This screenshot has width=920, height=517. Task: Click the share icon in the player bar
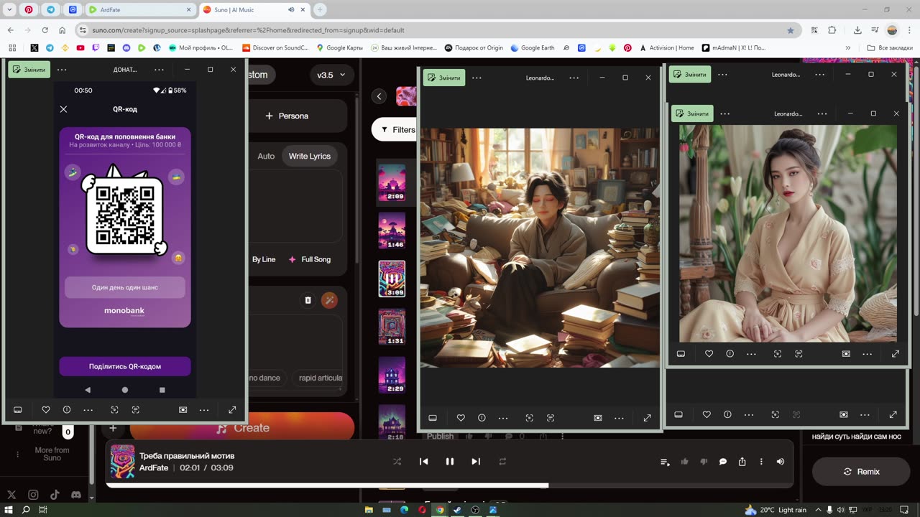pyautogui.click(x=742, y=462)
